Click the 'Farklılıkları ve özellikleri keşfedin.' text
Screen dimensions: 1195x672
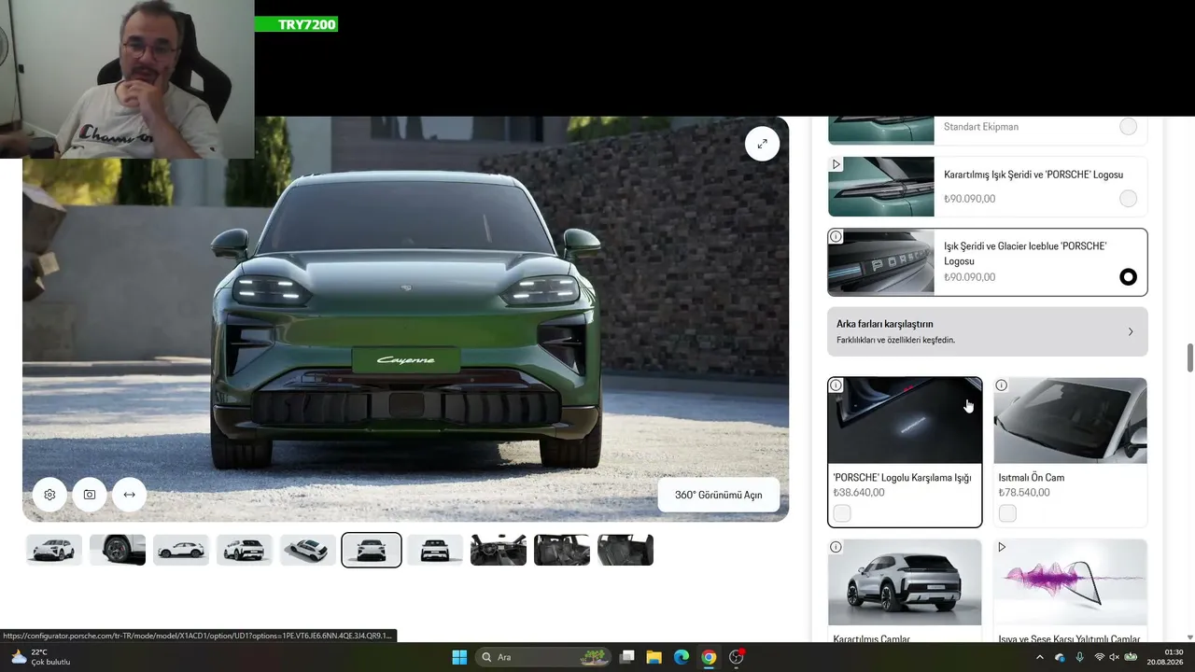895,341
